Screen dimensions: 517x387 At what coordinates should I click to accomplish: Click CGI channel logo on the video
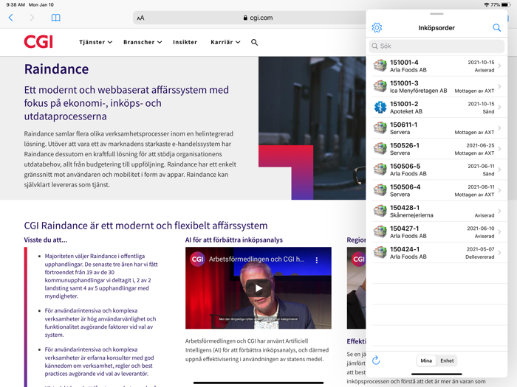point(197,259)
